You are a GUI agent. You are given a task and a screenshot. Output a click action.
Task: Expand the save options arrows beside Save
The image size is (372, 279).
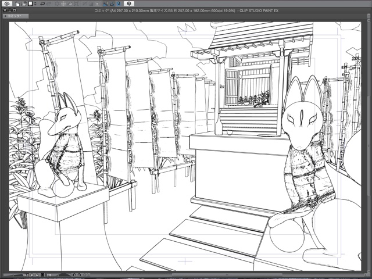(35, 3)
